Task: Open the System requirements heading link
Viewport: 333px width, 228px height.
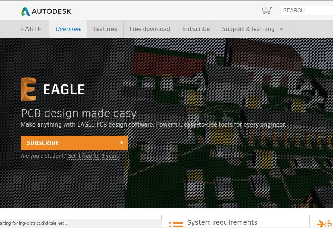Action: click(222, 222)
